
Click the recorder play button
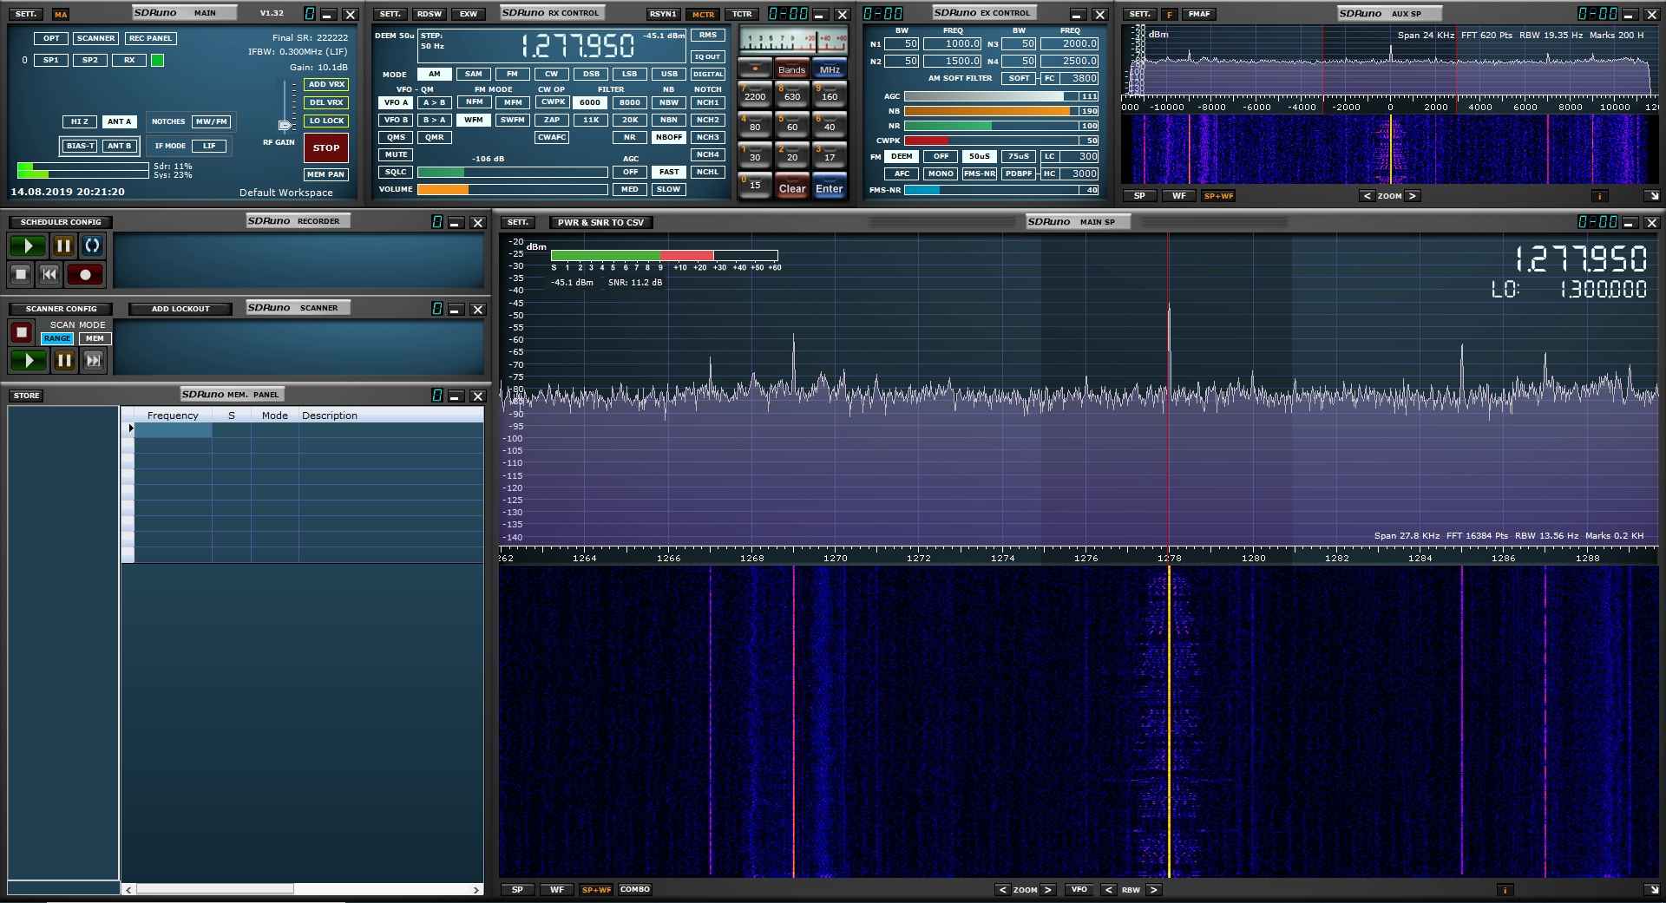click(28, 245)
